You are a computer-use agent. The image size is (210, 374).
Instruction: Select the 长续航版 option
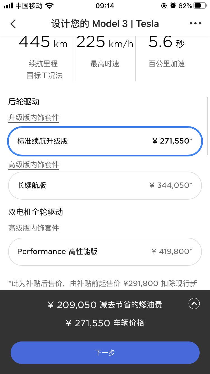[x=105, y=185]
